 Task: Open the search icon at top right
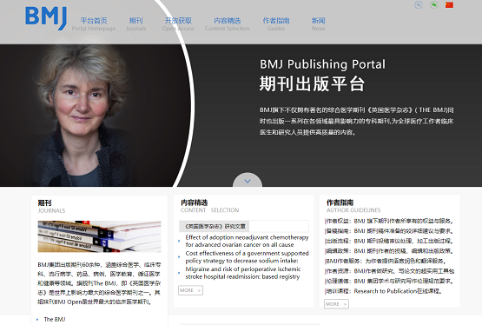pos(418,5)
